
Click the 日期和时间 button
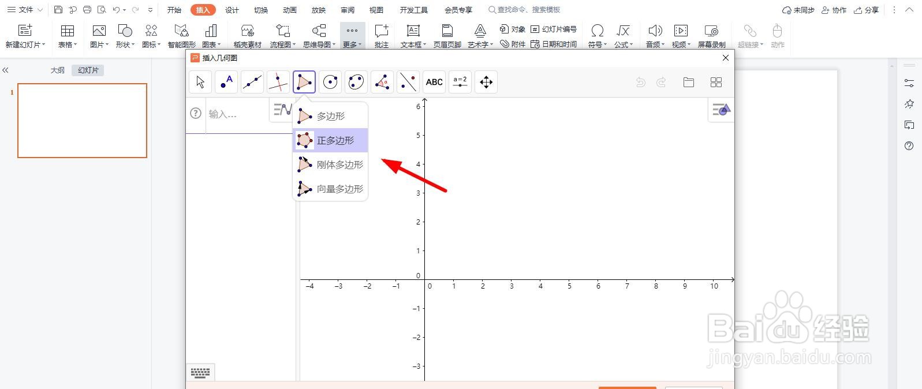pos(554,44)
